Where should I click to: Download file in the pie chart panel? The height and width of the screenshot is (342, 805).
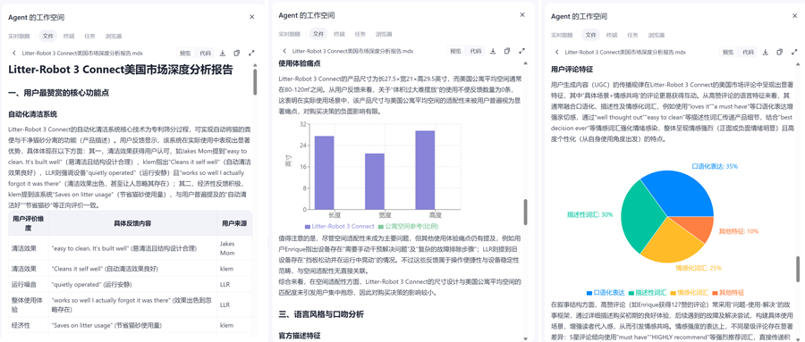click(765, 53)
